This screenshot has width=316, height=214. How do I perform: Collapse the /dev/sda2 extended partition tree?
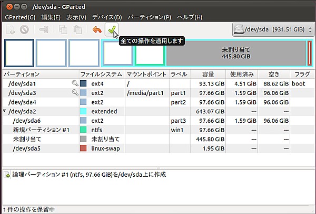[4, 111]
